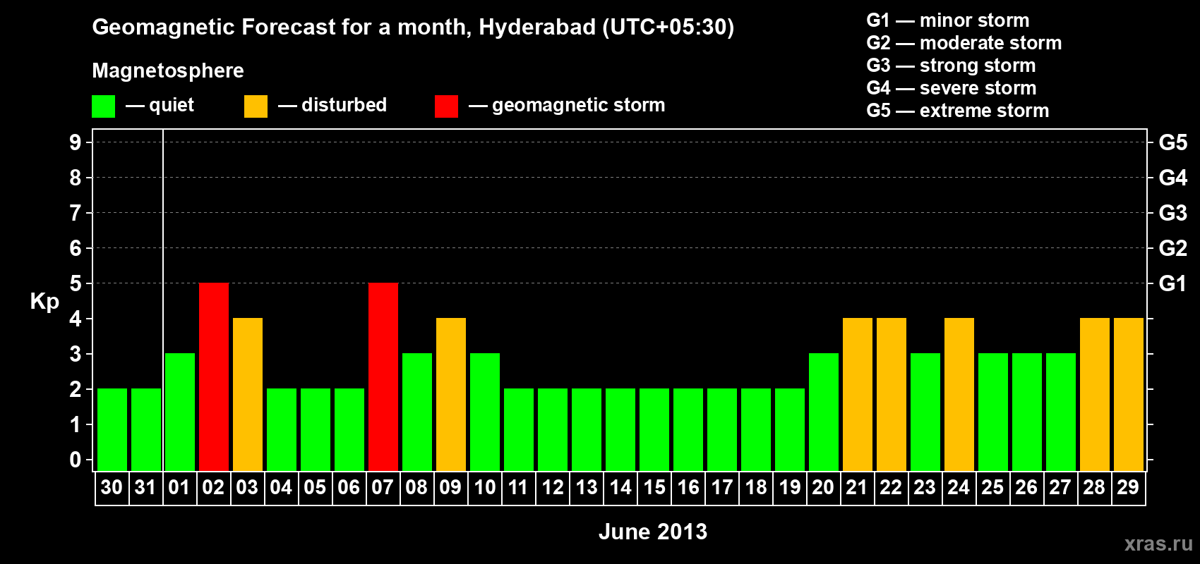This screenshot has width=1200, height=564.
Task: Click date label 18 on the axis
Action: [755, 487]
